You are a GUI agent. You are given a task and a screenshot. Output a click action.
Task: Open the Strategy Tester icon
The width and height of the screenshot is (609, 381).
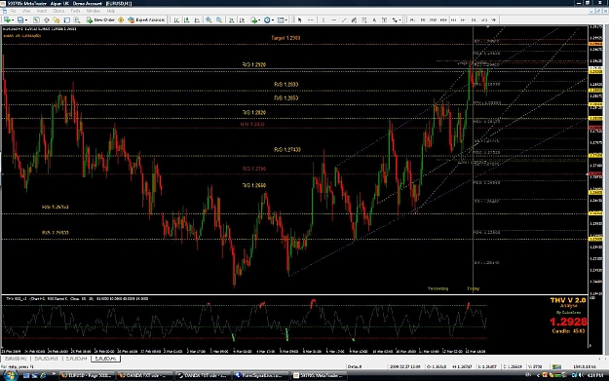click(x=77, y=19)
